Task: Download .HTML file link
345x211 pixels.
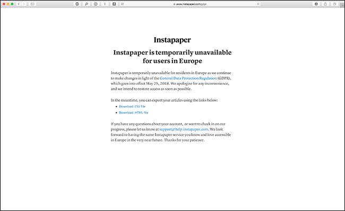Action: 134,112
